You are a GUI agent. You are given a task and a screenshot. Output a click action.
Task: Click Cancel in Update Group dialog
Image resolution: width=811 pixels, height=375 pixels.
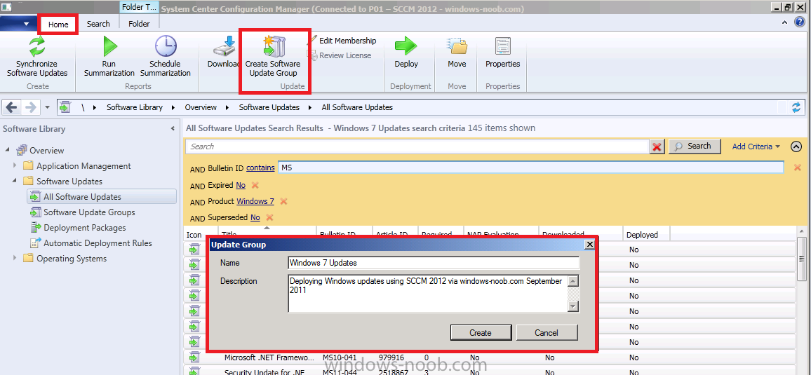coord(547,333)
